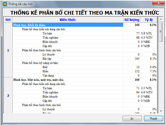Click the Thoát exit button
166x125 pixels.
pos(154,119)
